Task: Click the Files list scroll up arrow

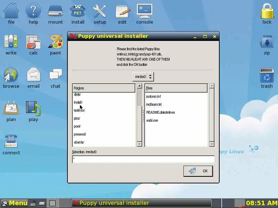Action: click(x=212, y=86)
